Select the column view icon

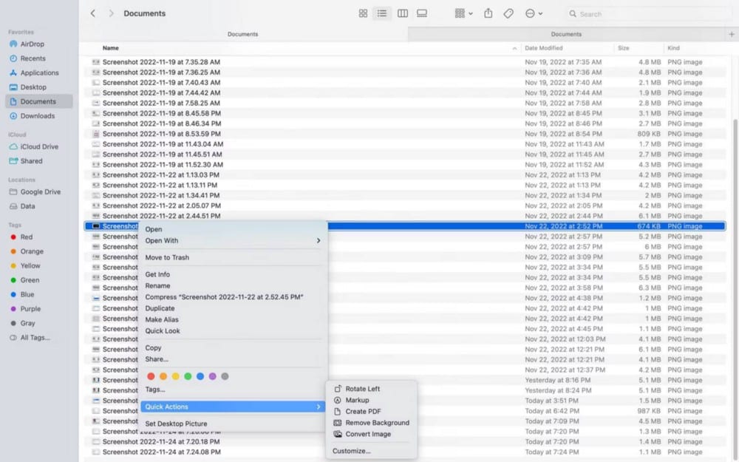pos(402,13)
